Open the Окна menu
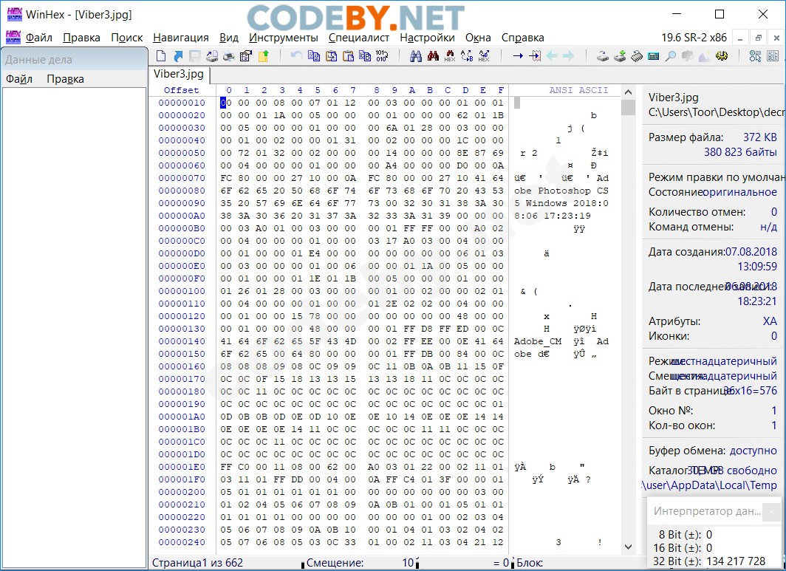The width and height of the screenshot is (786, 571). pos(478,38)
